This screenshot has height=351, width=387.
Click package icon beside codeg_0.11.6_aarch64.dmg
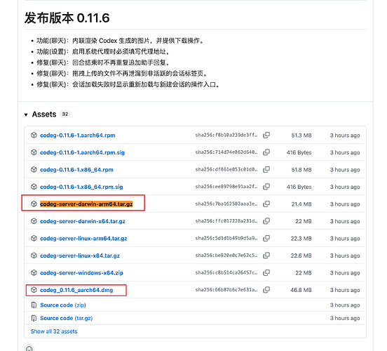(x=34, y=290)
